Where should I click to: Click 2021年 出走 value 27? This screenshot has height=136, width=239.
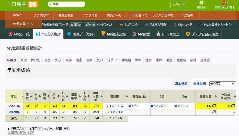coord(37,106)
